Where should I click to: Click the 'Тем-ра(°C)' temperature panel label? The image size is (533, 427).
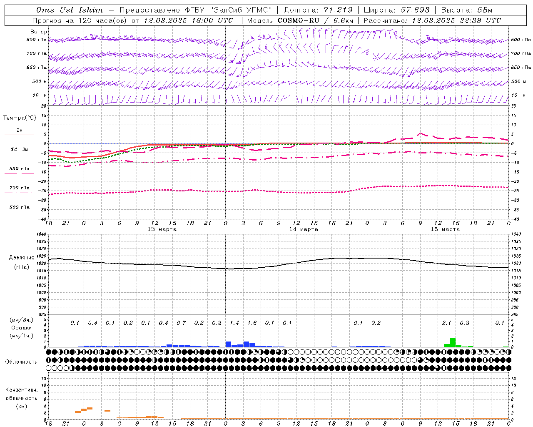click(20, 118)
